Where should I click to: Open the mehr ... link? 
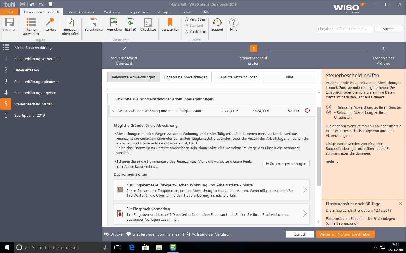[332, 162]
